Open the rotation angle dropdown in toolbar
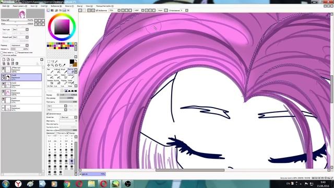Viewport: 334px width, 188px height. [x=142, y=10]
